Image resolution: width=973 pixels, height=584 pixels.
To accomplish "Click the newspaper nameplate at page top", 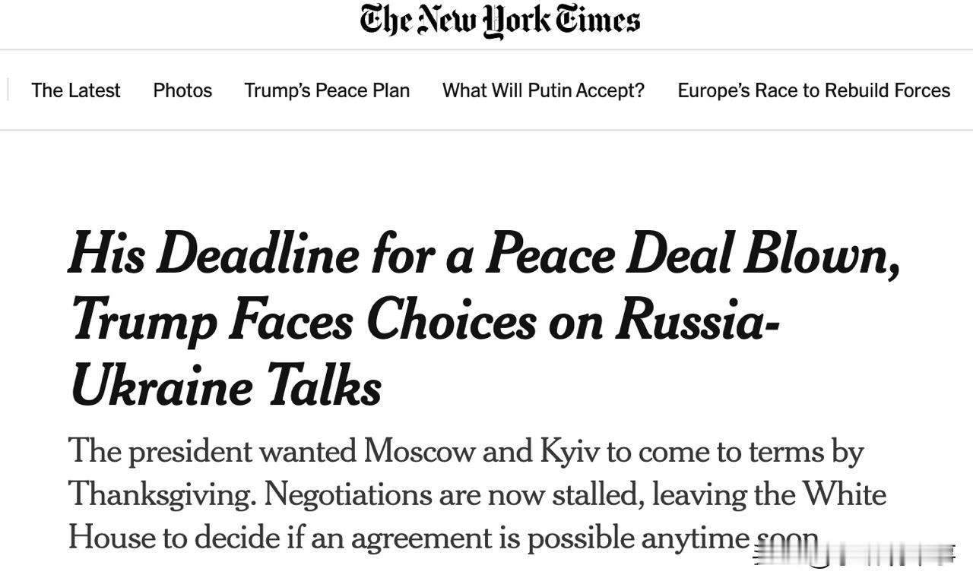I will click(499, 21).
